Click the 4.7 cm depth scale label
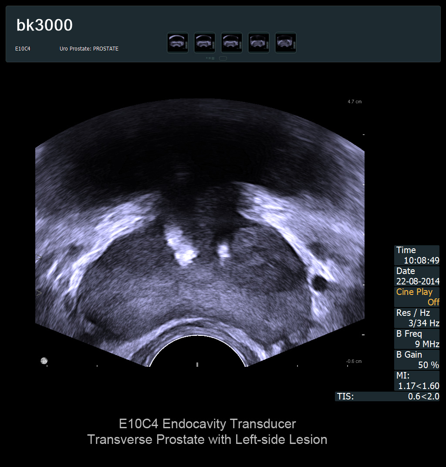Screen dimensions: 446x467 coord(355,102)
